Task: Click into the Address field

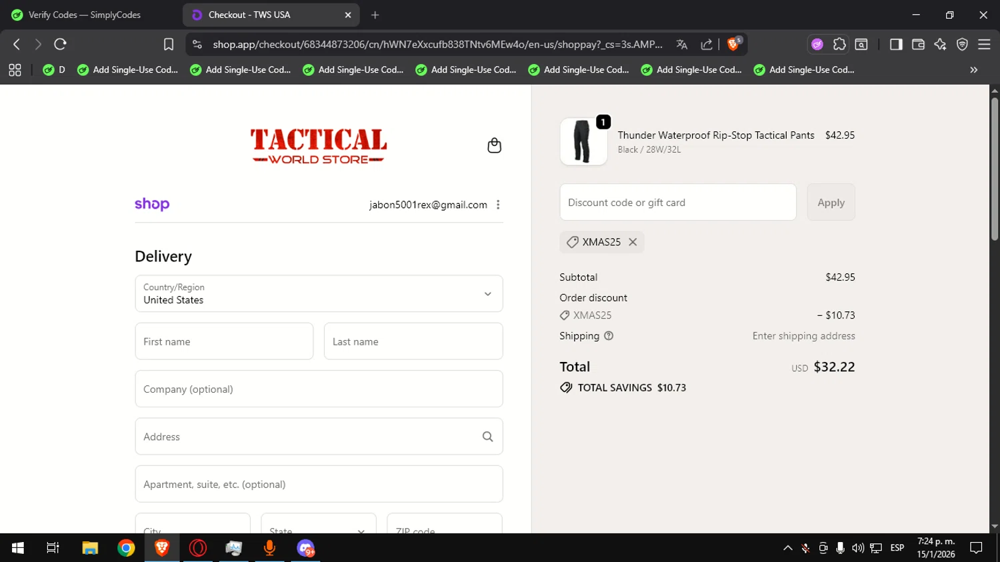Action: tap(319, 437)
